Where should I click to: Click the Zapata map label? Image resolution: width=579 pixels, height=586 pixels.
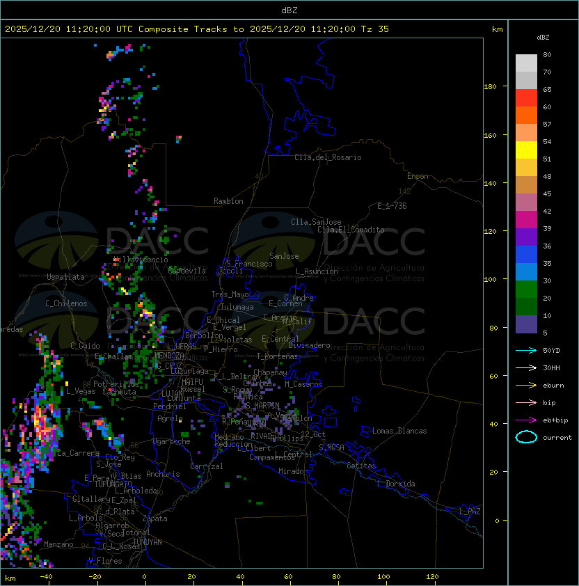[x=154, y=518]
